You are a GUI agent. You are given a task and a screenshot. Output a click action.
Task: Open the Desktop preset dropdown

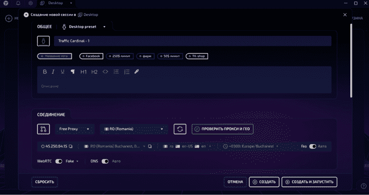(84, 27)
